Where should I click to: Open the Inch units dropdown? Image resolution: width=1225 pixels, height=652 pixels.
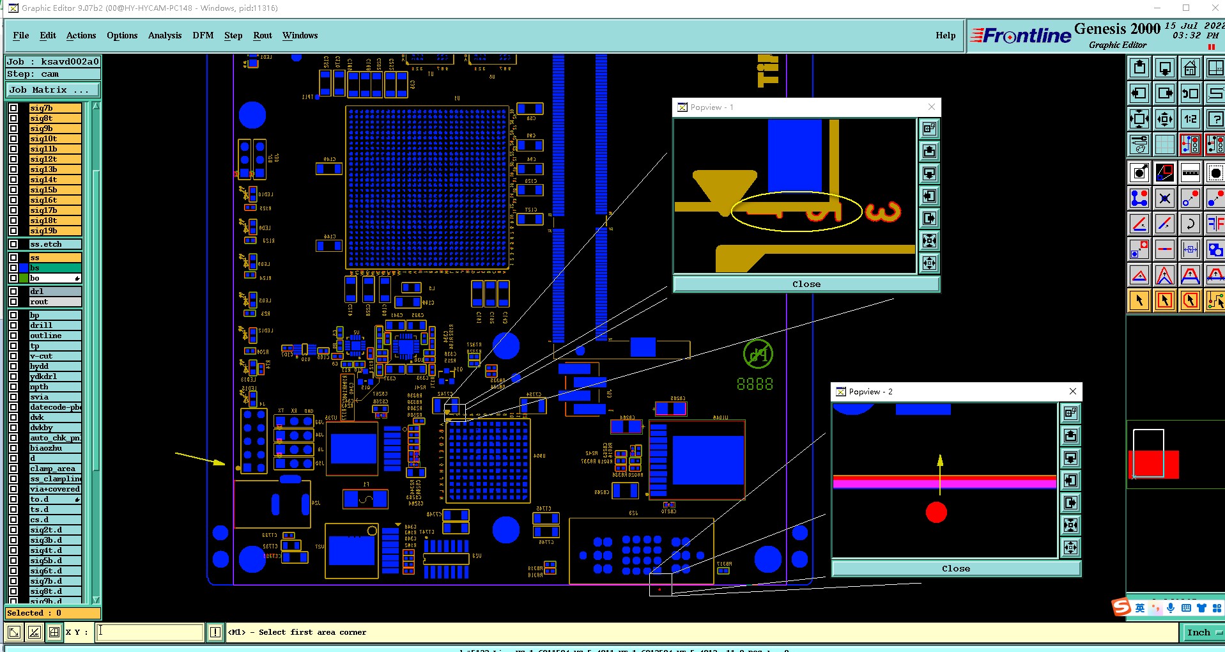[1202, 632]
